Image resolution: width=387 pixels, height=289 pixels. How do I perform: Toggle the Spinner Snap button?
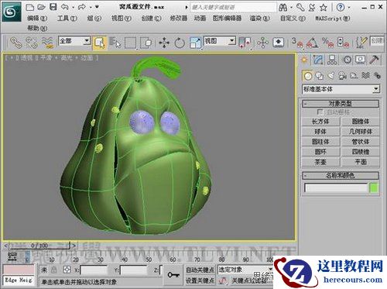(343, 43)
